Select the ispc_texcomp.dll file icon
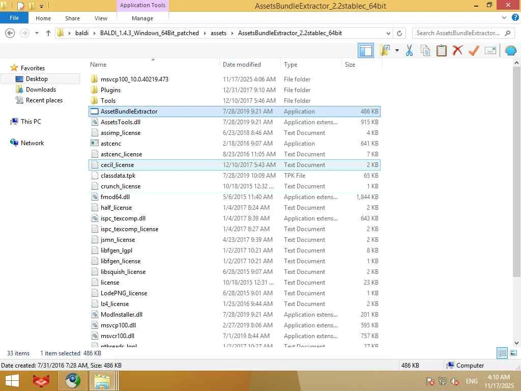This screenshot has width=521, height=391. (x=94, y=218)
